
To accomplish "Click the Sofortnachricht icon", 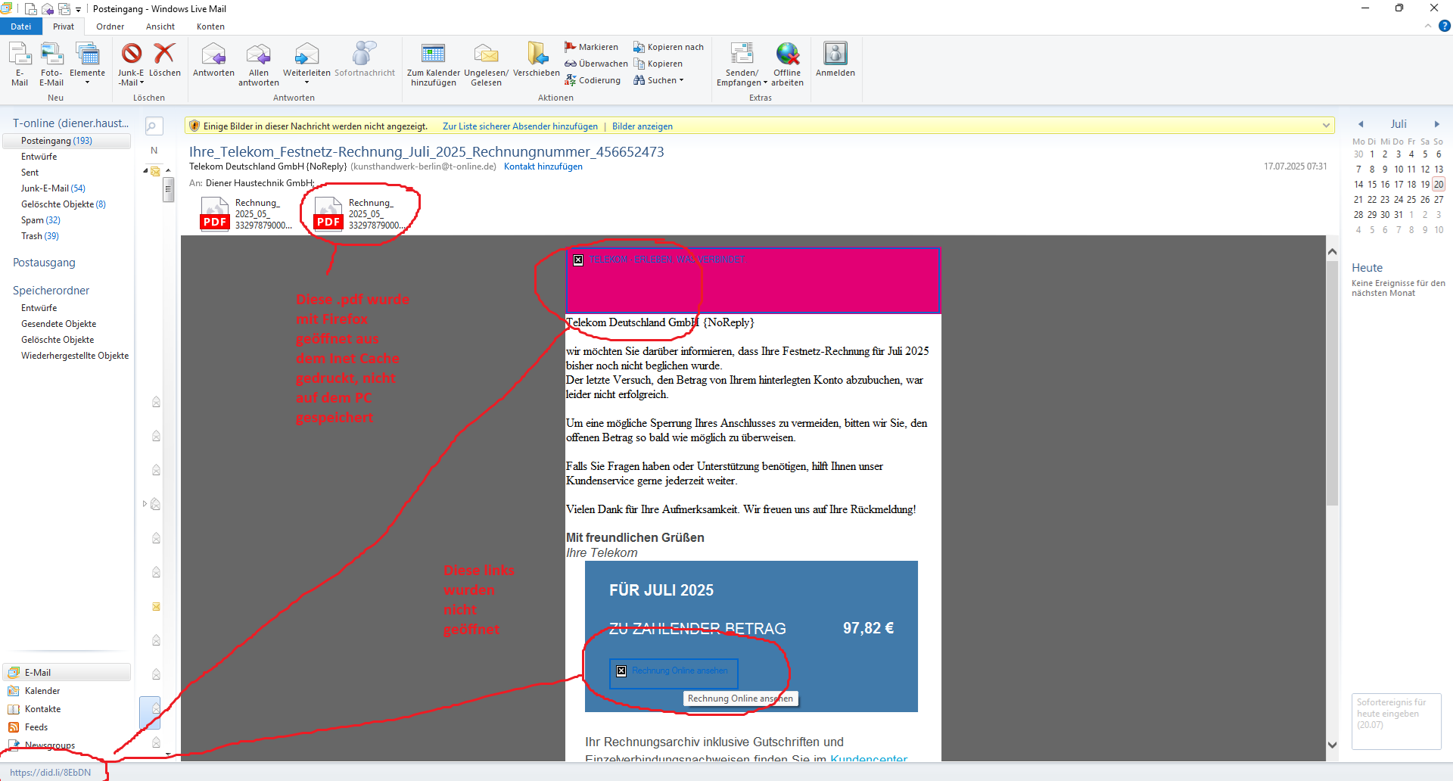I will pyautogui.click(x=365, y=60).
